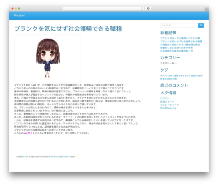Click post title ブランクを気にせず社会復帰できる職種

[68, 28]
